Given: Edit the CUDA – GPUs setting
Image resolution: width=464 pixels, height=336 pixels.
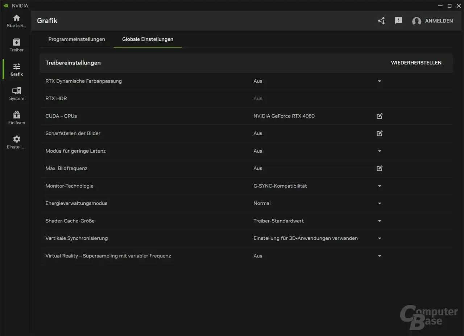Looking at the screenshot, I should 380,116.
